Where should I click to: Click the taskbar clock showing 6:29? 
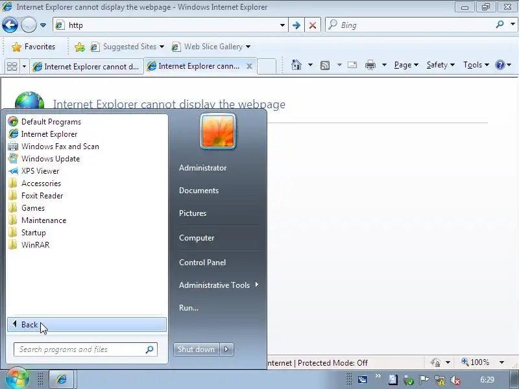(487, 380)
